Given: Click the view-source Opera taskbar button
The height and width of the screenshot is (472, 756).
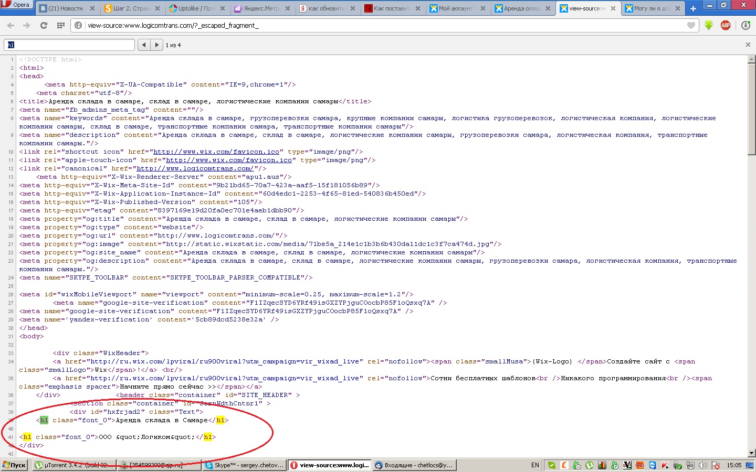Looking at the screenshot, I should pyautogui.click(x=329, y=465).
